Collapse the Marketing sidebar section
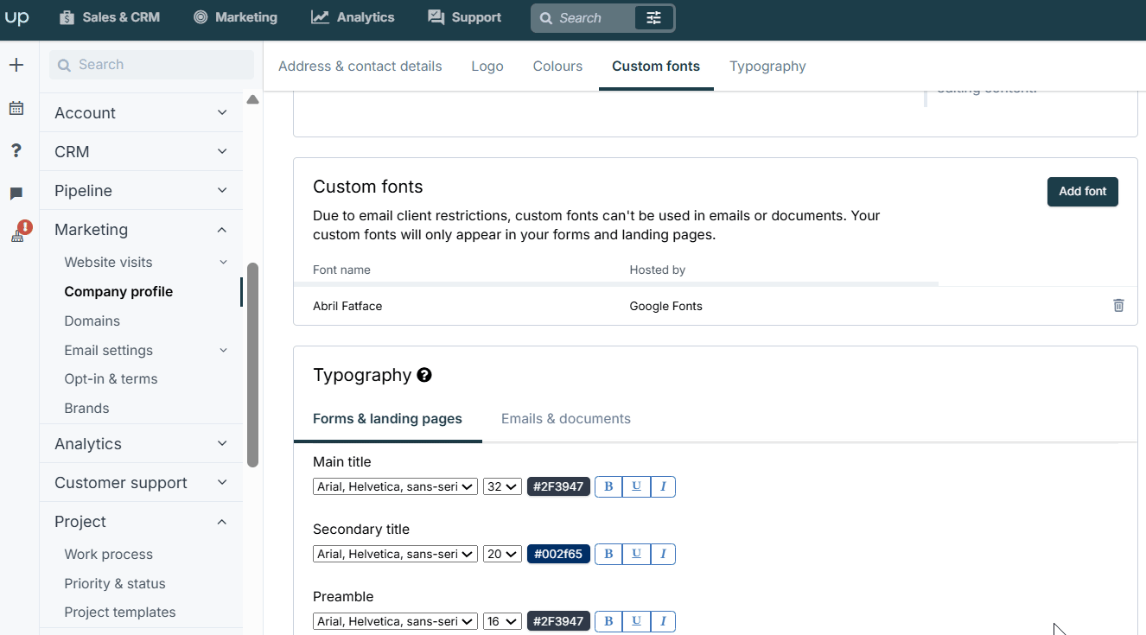Viewport: 1146px width, 635px height. 141,229
